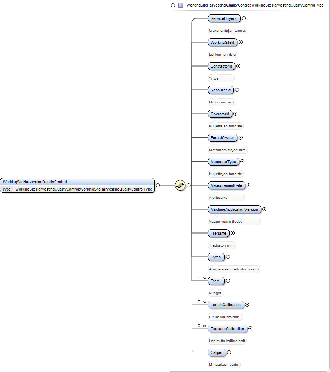330x372 pixels.
Task: Select the WorkingSiteHarvestingQualityControl root element title
Action: [35, 182]
